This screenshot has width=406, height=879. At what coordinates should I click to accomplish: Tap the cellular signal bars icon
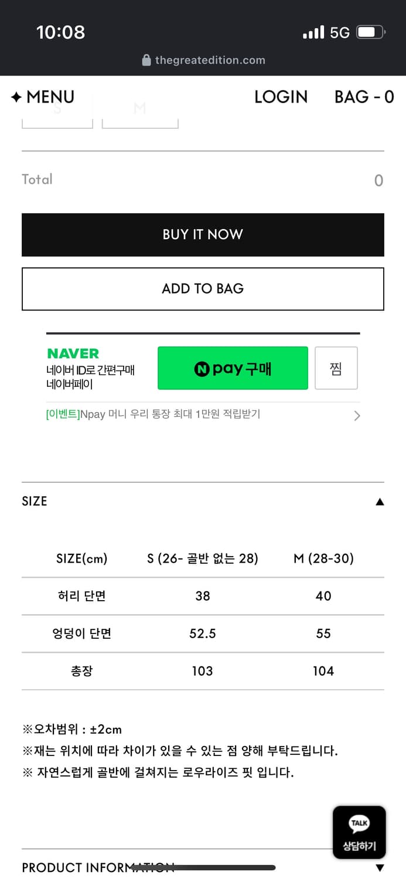313,32
